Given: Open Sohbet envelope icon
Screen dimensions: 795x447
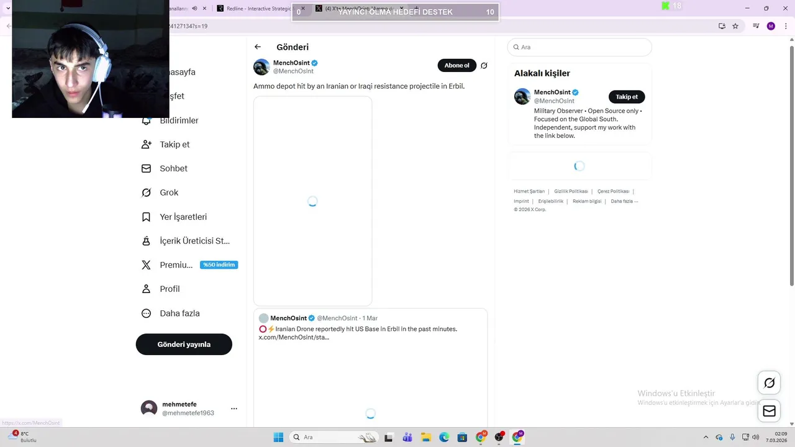Looking at the screenshot, I should pyautogui.click(x=147, y=169).
